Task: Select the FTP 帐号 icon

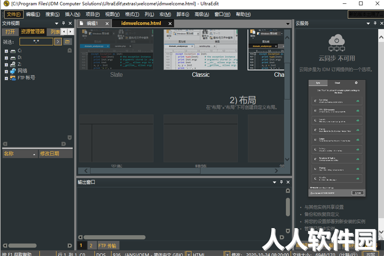Action: (x=13, y=78)
